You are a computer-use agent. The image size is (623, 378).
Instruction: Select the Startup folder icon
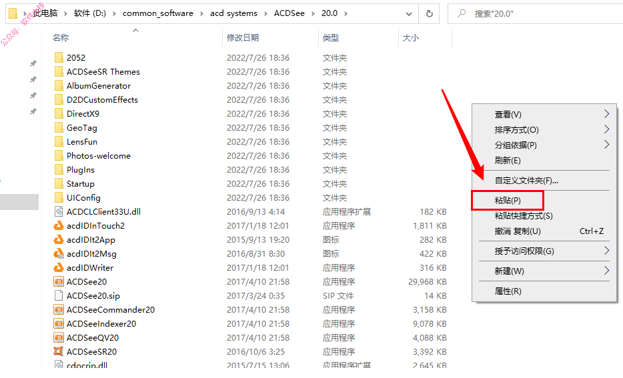[x=59, y=183]
